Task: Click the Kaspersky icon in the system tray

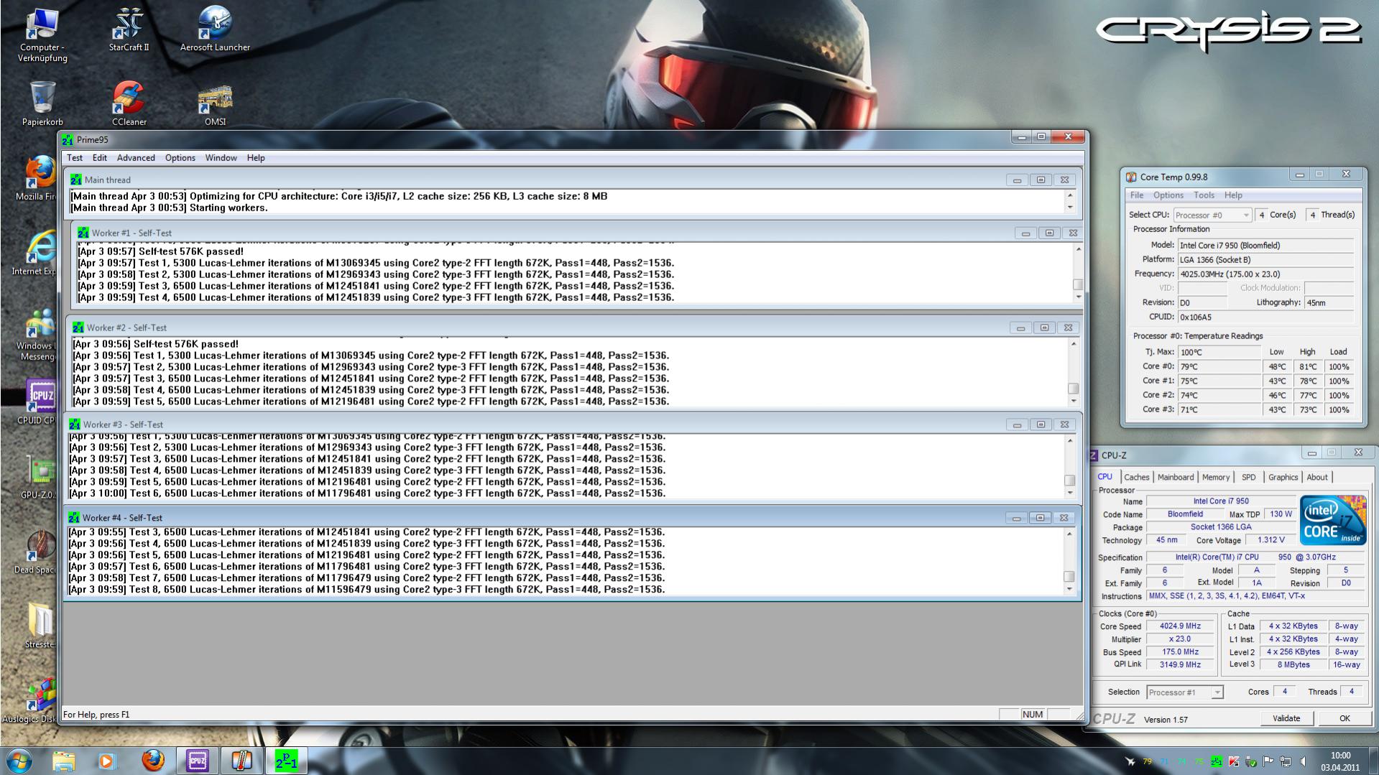Action: (1234, 761)
